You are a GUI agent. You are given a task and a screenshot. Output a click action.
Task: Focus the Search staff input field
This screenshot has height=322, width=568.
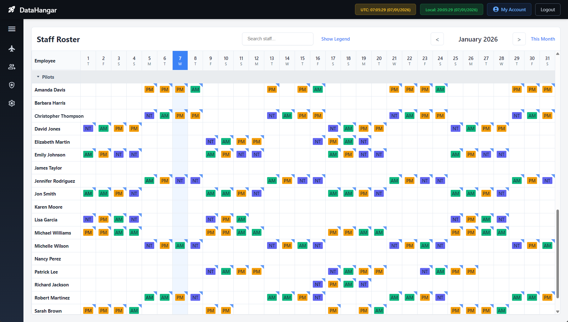click(277, 39)
